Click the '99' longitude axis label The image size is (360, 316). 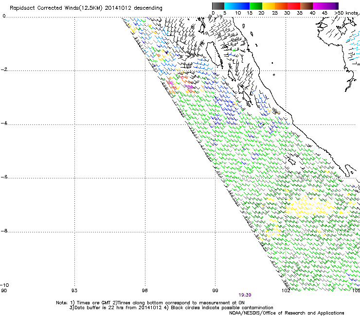click(x=215, y=291)
